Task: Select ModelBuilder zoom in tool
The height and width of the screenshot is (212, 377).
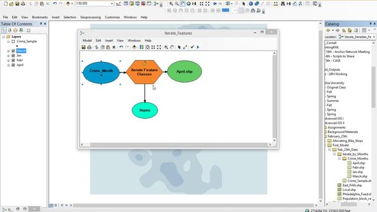Action: (x=166, y=47)
